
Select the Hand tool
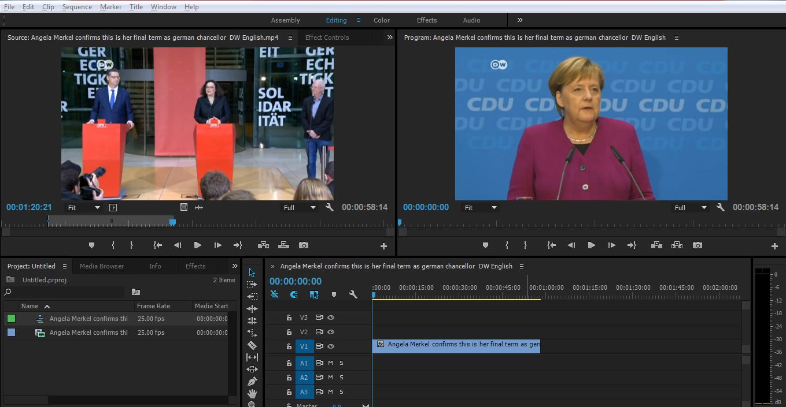click(252, 394)
